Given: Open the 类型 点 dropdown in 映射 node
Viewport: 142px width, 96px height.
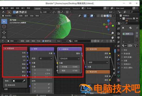Looking at the screenshot, I should [x=46, y=59].
